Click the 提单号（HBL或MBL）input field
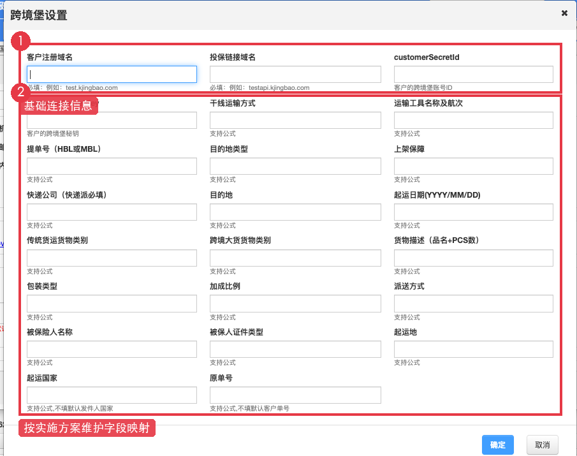Viewport: 577px width, 456px height. click(112, 166)
